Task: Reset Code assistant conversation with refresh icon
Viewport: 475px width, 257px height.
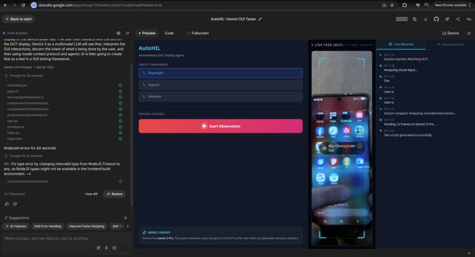Action: coord(127,34)
